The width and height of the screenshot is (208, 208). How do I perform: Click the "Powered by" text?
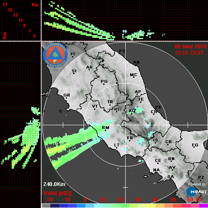point(197,184)
